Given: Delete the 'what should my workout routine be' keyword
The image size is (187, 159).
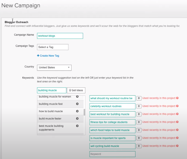Looking at the screenshot, I should [139, 98].
